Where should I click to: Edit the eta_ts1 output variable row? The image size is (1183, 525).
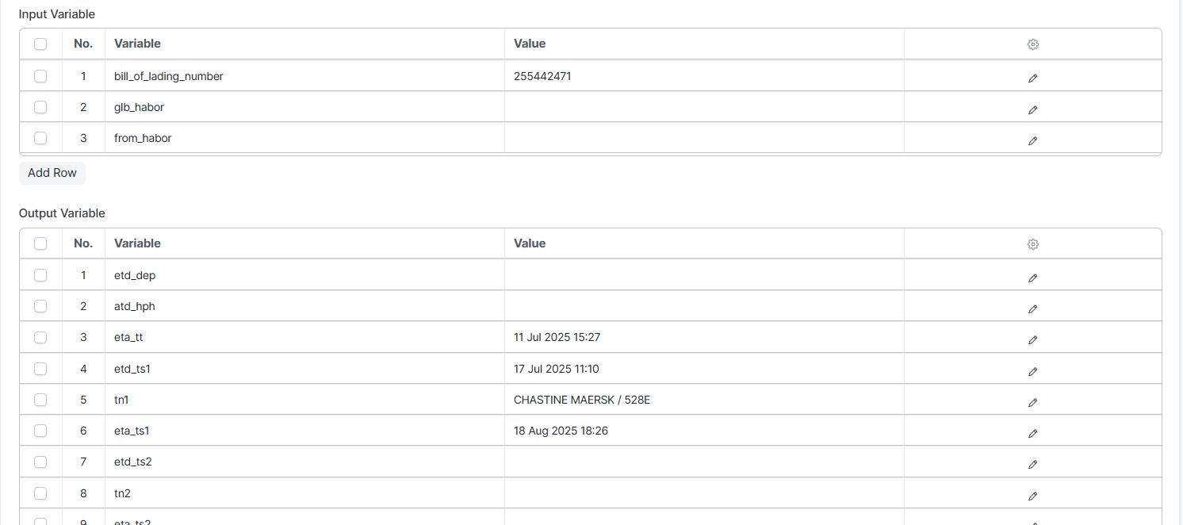pos(1032,433)
